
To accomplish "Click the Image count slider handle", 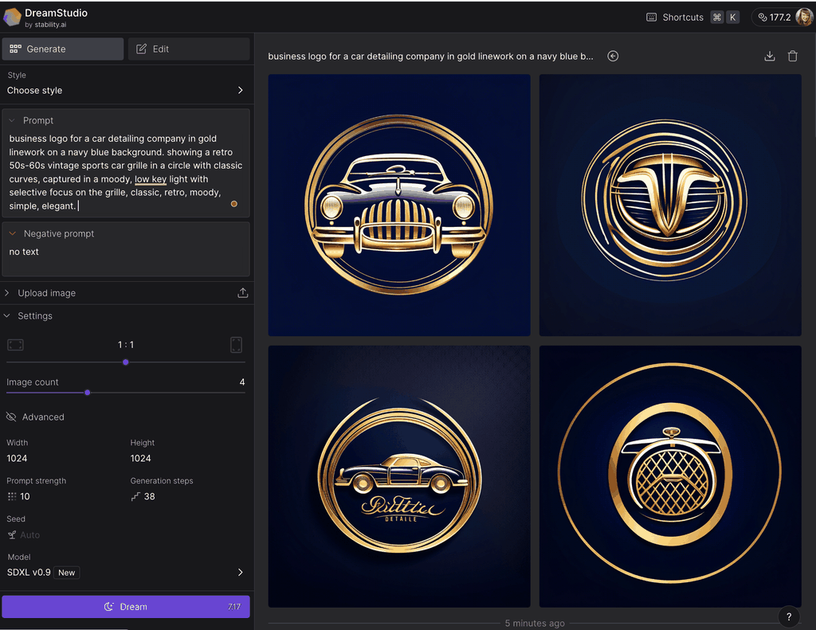I will click(x=87, y=393).
